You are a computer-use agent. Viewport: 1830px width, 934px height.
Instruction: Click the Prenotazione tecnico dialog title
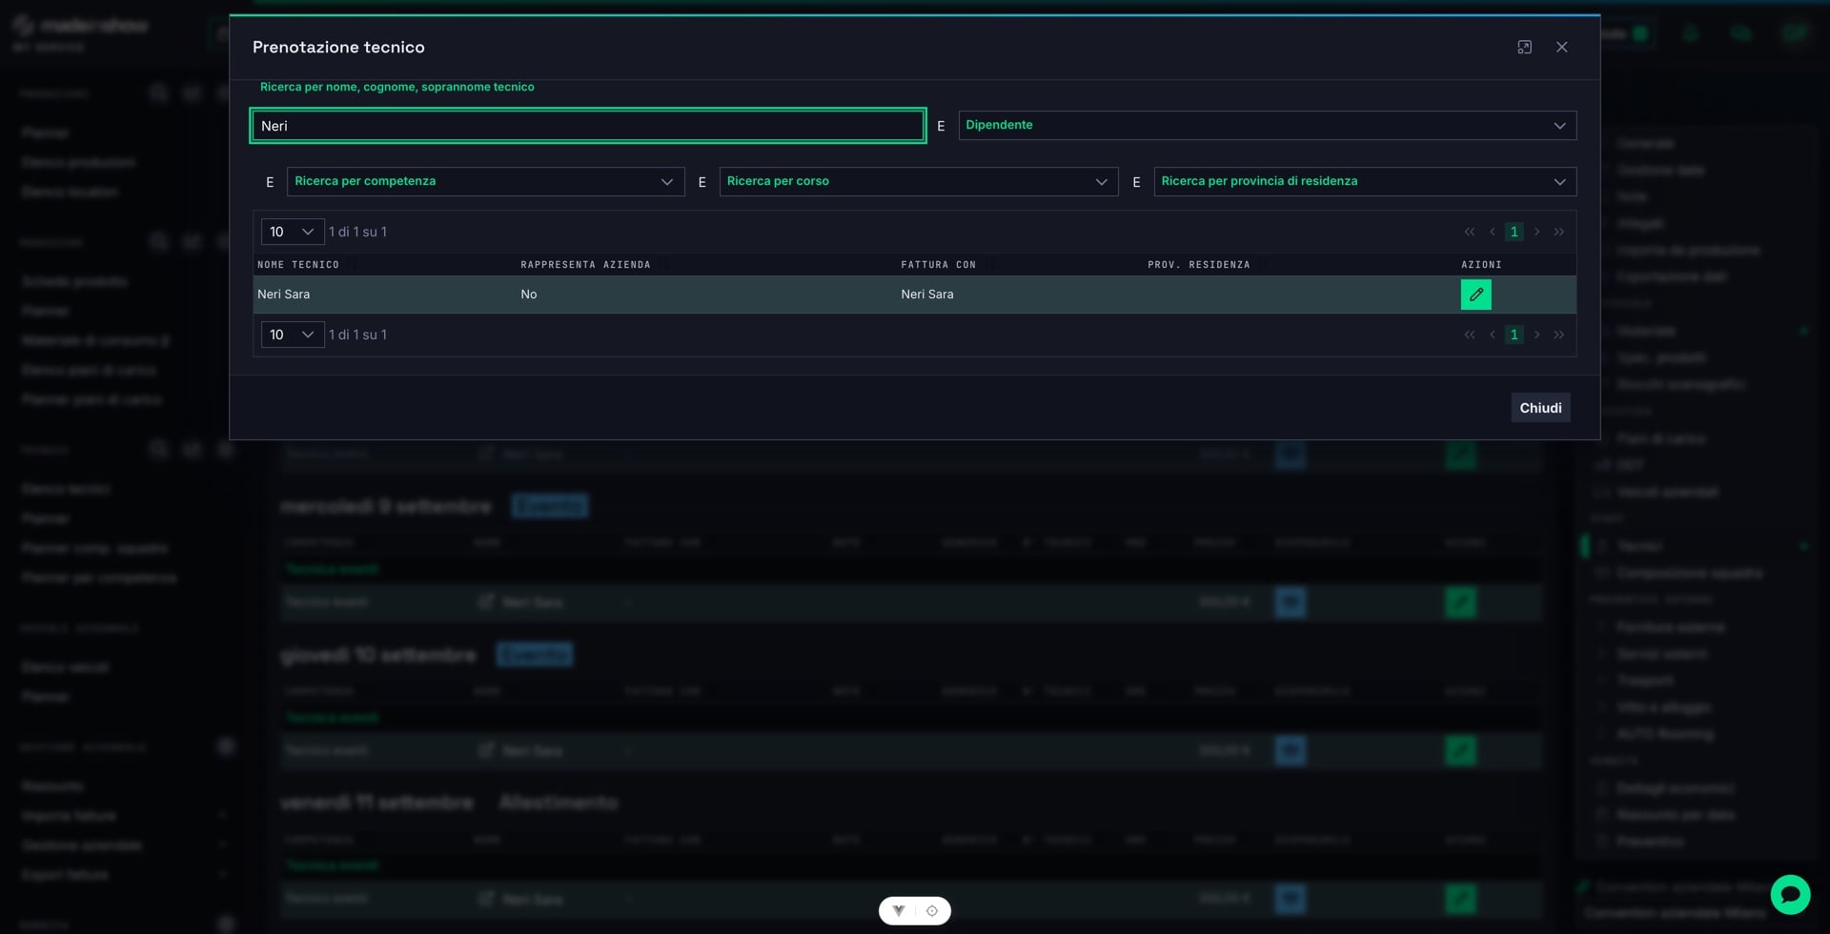pos(338,47)
